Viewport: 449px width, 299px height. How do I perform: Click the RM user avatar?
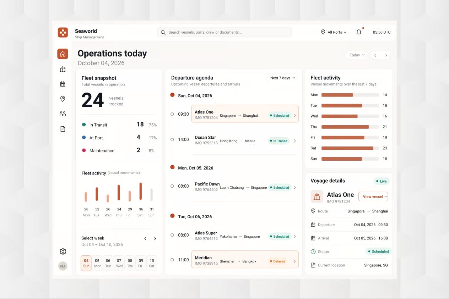click(x=63, y=266)
